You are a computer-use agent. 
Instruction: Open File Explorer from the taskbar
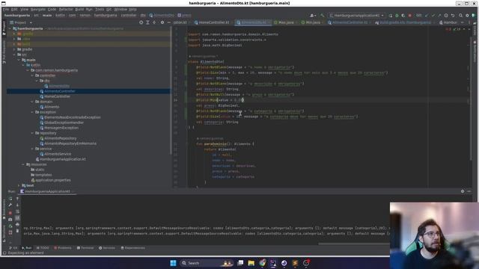tap(251, 263)
